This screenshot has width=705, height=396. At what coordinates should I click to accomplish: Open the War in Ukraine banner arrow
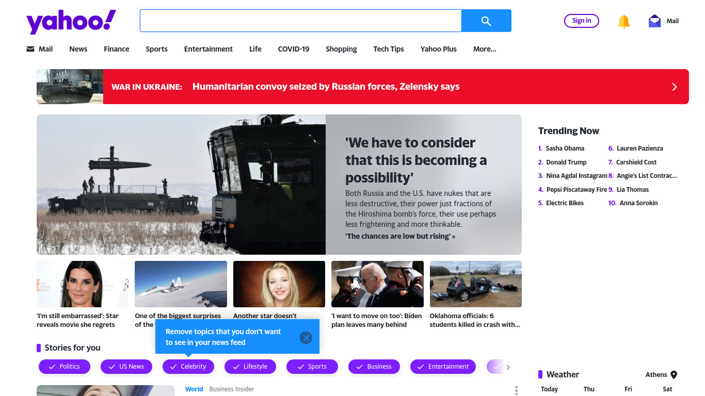(x=674, y=87)
